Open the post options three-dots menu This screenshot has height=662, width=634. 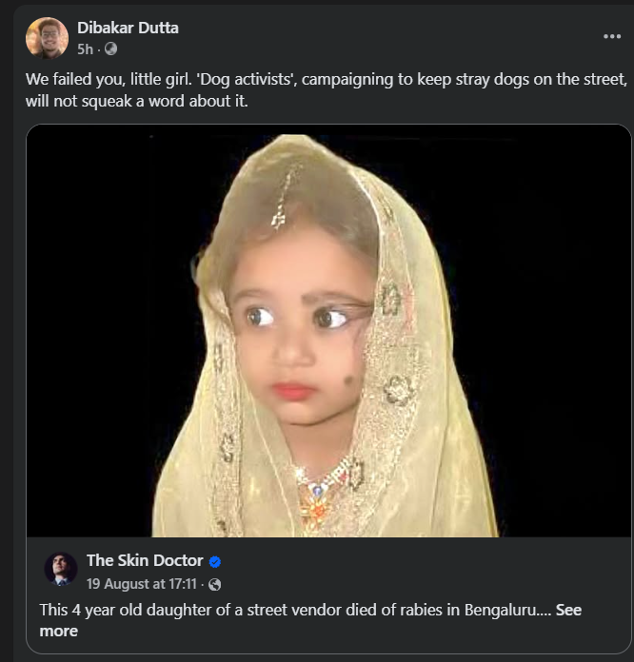coord(611,36)
